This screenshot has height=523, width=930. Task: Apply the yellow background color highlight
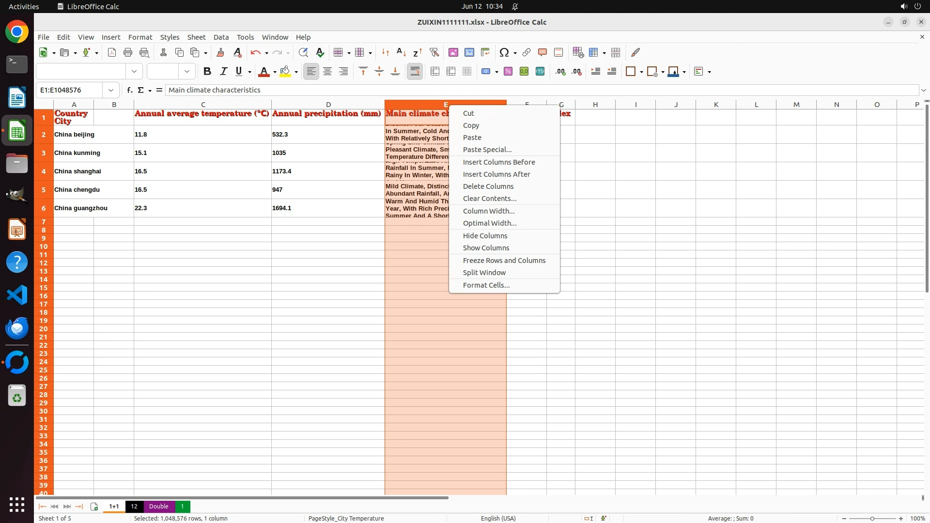[285, 72]
